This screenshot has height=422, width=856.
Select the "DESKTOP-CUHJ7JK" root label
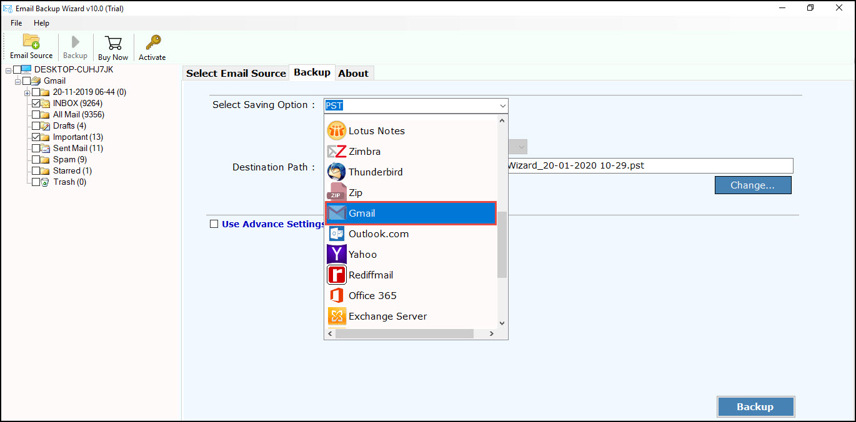74,69
